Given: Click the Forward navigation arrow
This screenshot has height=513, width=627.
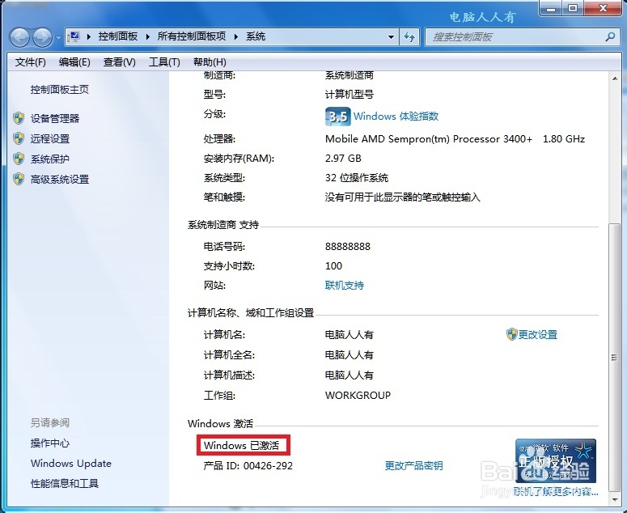Looking at the screenshot, I should 42,37.
